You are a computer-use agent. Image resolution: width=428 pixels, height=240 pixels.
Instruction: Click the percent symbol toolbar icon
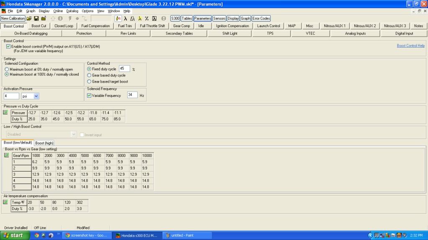click(147, 18)
